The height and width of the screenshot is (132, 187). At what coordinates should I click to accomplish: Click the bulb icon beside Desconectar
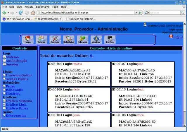coord(4,115)
